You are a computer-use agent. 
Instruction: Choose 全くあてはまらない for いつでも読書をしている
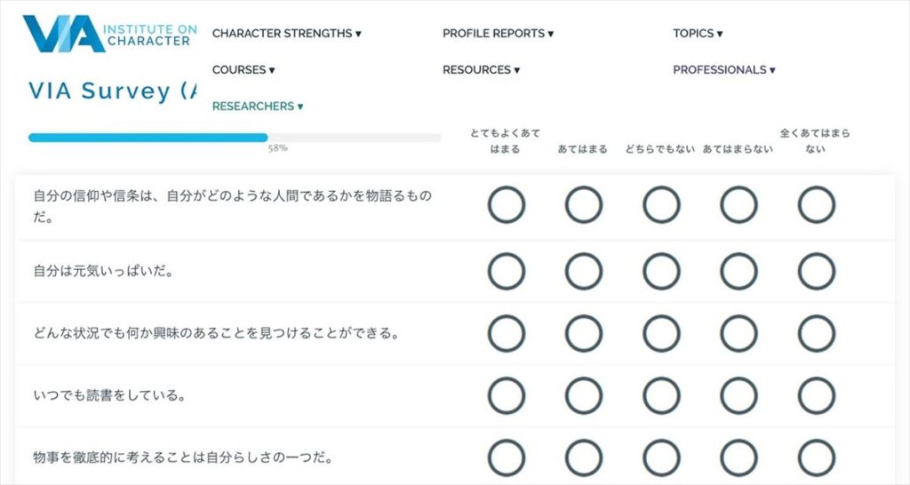coord(816,395)
